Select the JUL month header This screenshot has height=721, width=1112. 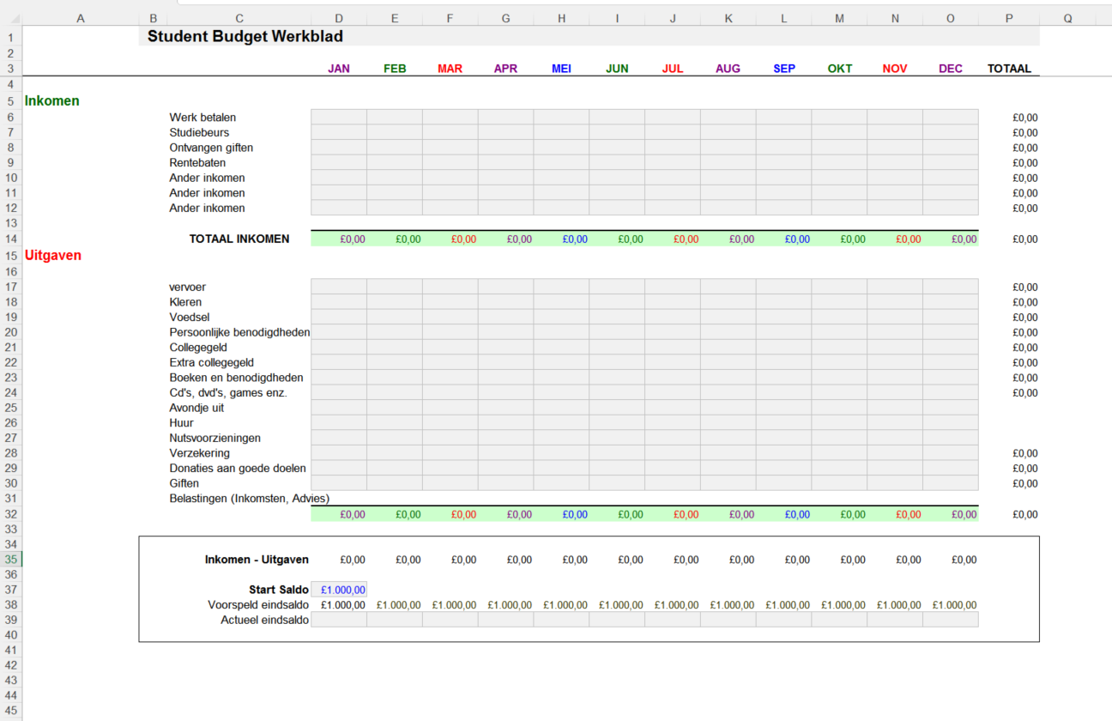click(673, 69)
